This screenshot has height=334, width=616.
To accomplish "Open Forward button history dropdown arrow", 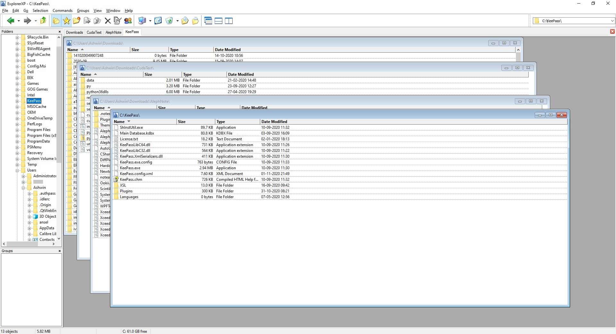I will pyautogui.click(x=36, y=21).
